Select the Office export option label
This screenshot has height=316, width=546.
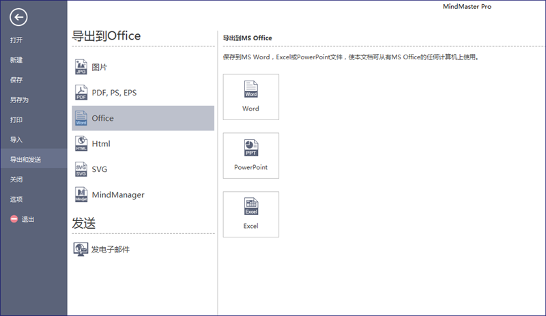[x=103, y=118]
